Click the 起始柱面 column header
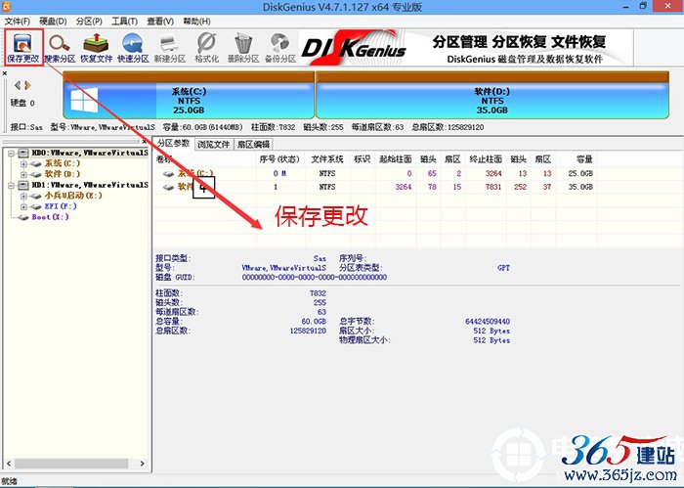Image resolution: width=684 pixels, height=488 pixels. click(395, 159)
